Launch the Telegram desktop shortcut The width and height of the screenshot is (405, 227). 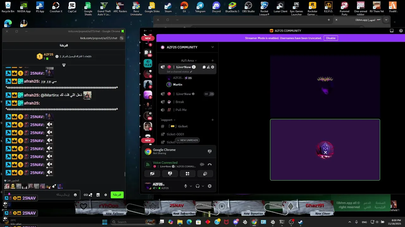point(200,8)
